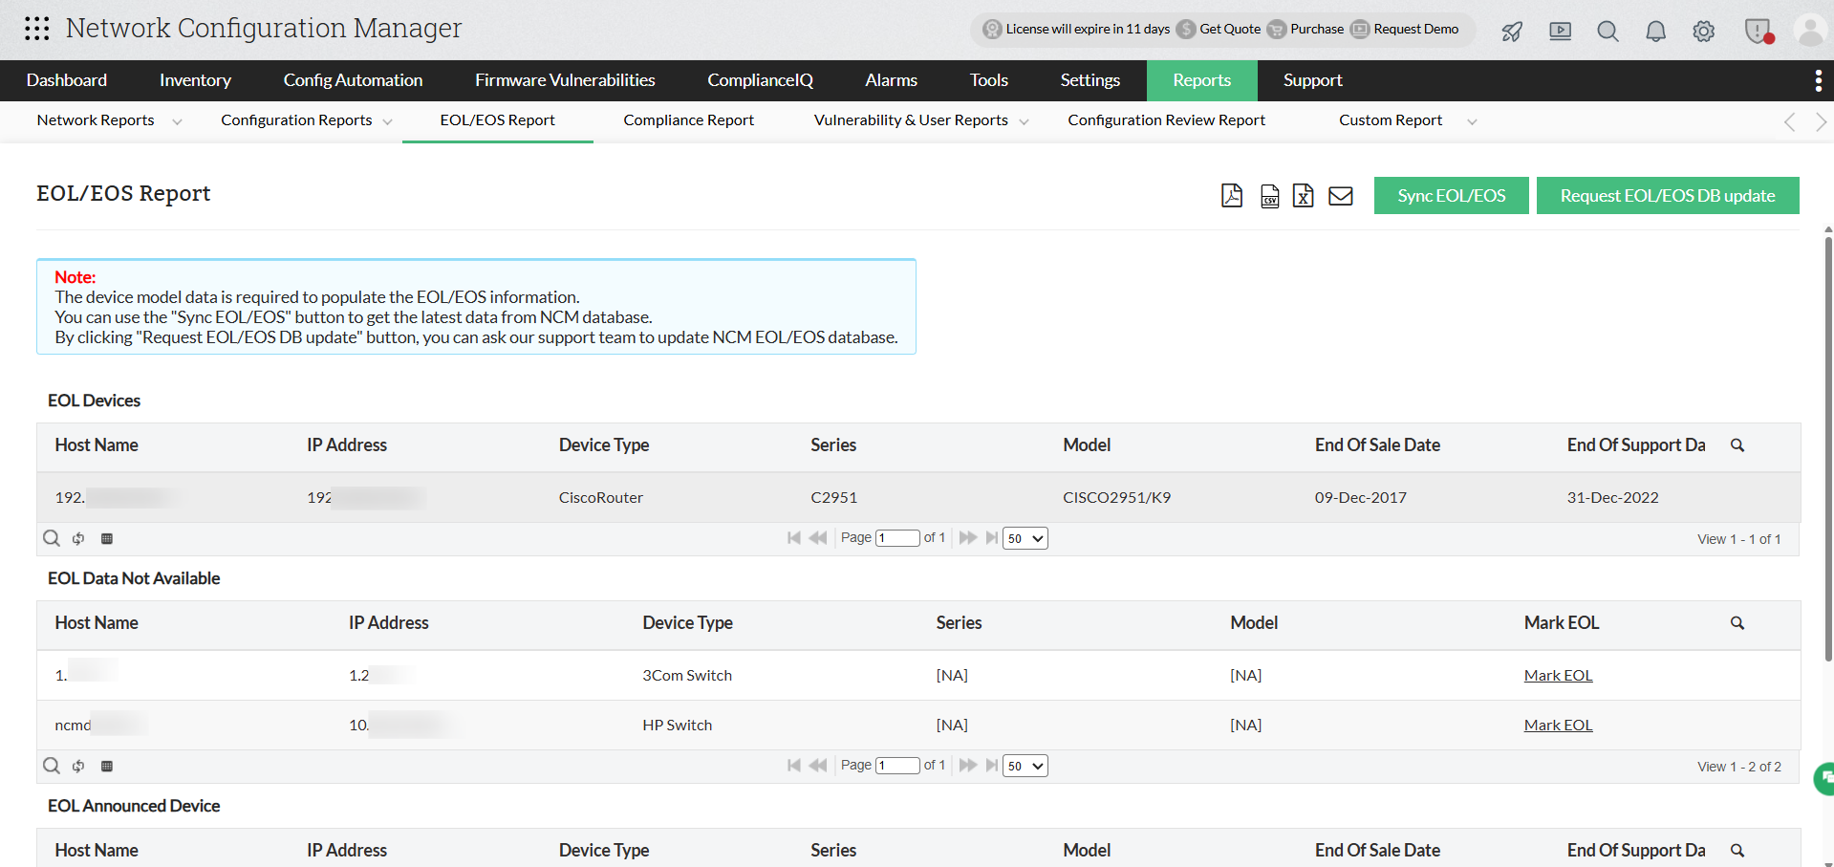Jump to last page of EOL Data Not Available
The image size is (1834, 867).
tap(991, 765)
